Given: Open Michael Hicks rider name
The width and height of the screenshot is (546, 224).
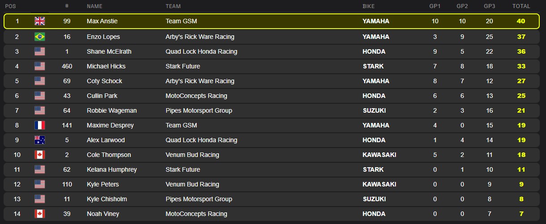Looking at the screenshot, I should point(106,66).
